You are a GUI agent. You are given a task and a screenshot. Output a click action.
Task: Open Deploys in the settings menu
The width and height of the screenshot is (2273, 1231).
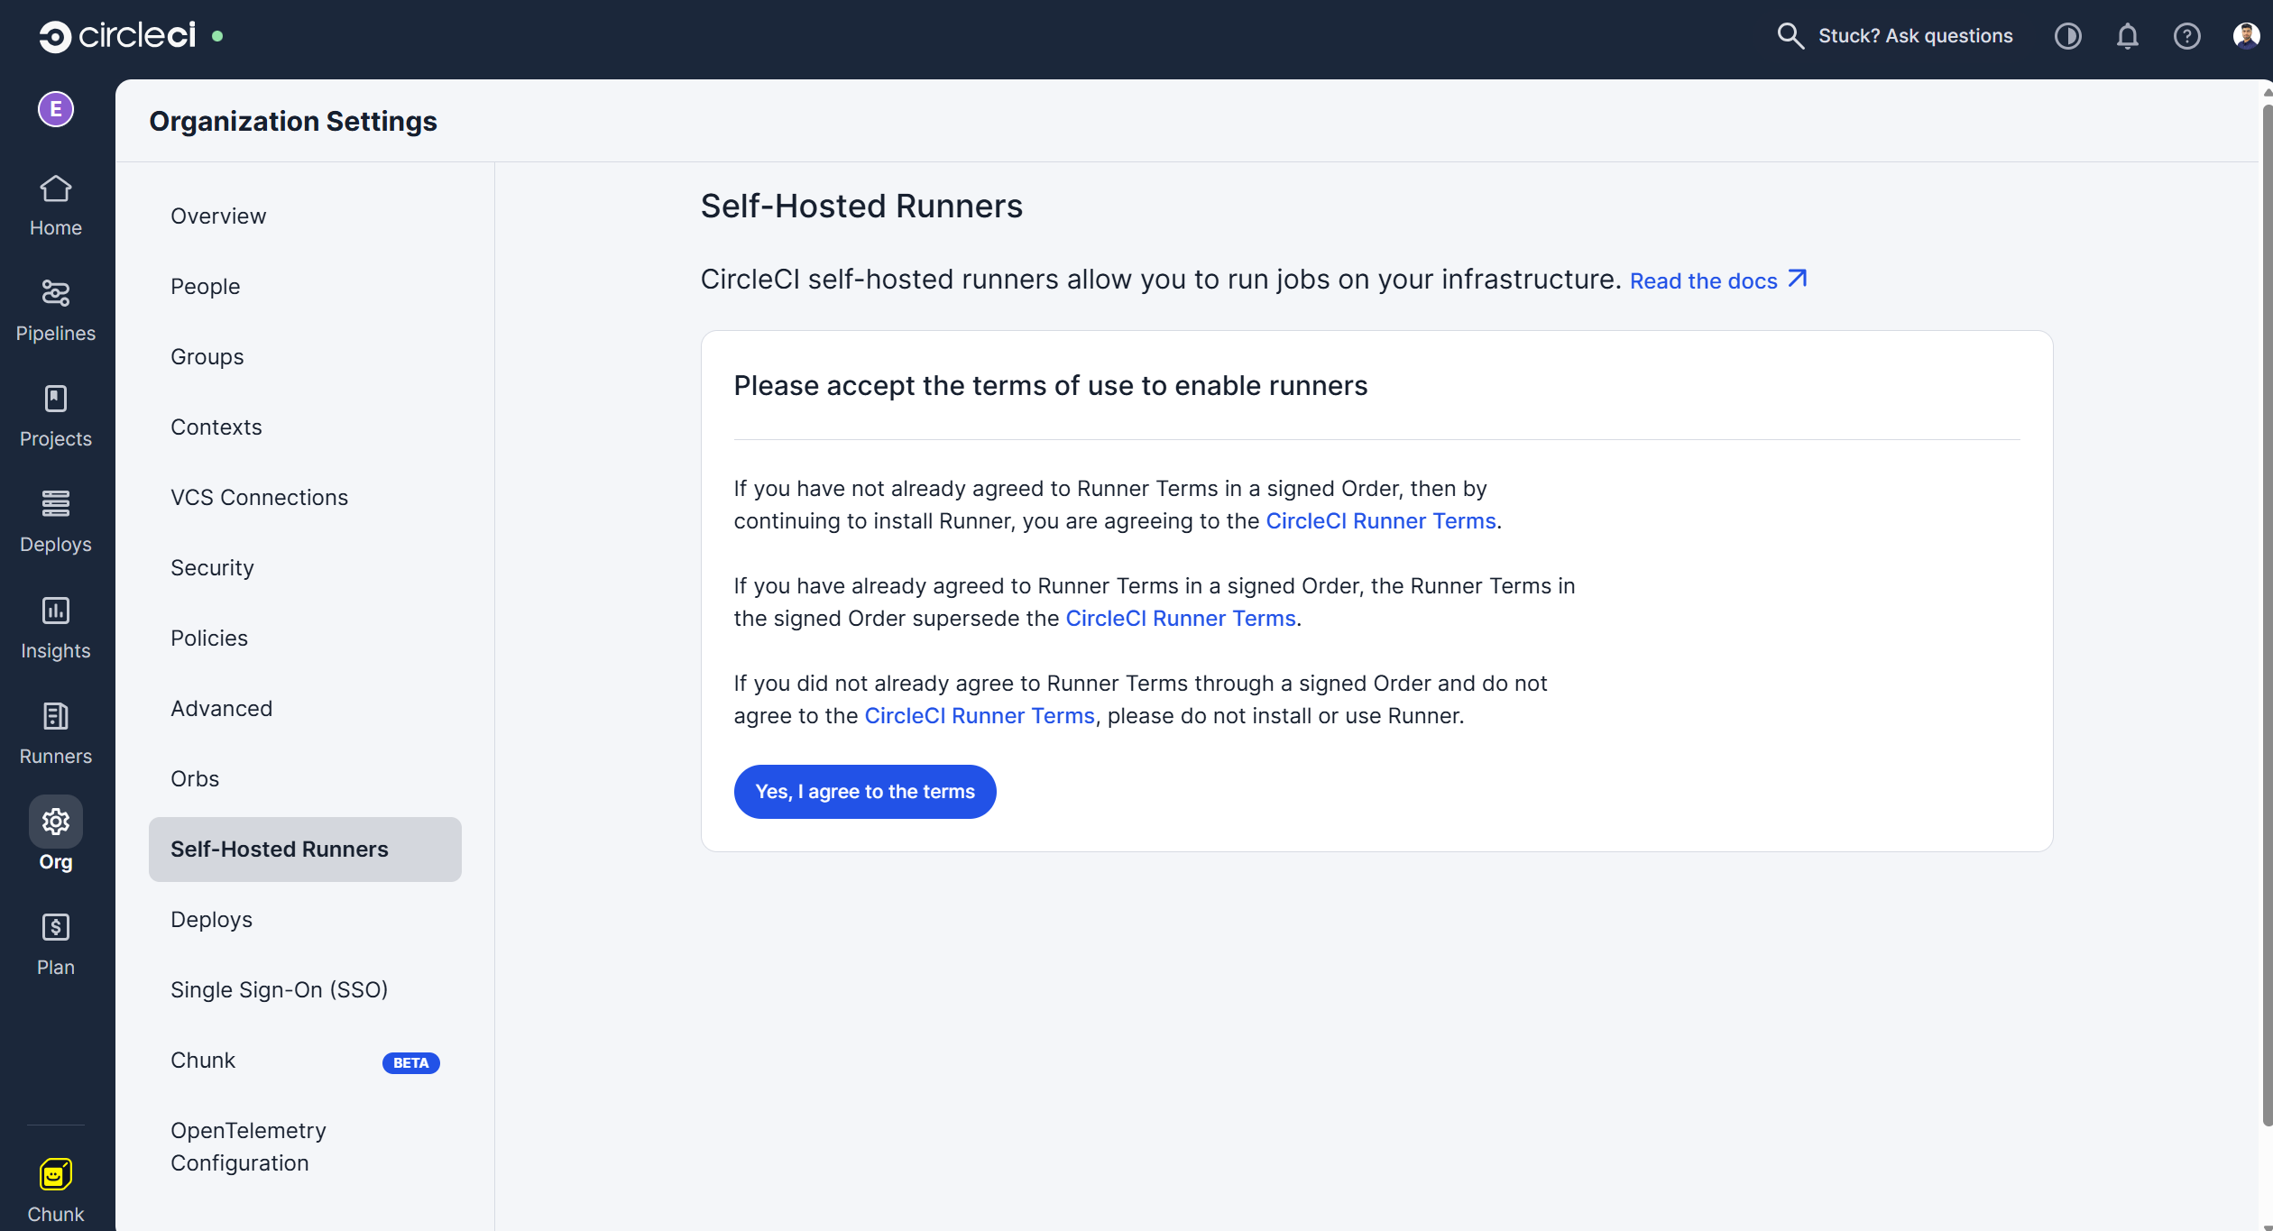(305, 920)
